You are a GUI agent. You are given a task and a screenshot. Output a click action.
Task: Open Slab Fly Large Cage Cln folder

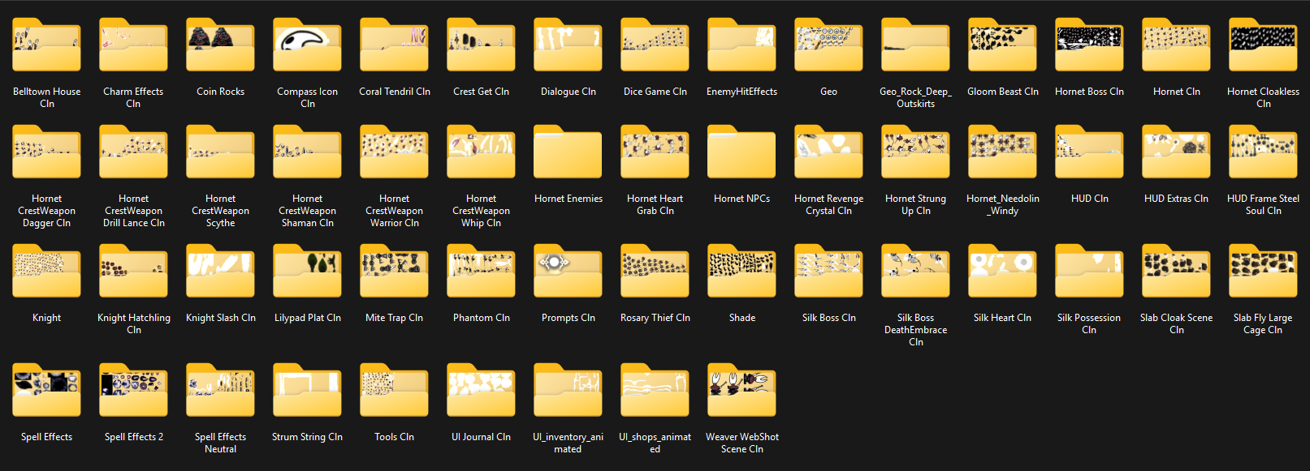click(x=1263, y=271)
